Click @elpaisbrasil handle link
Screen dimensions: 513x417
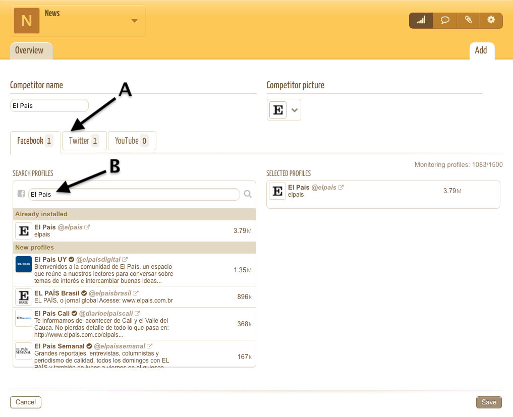(110, 293)
